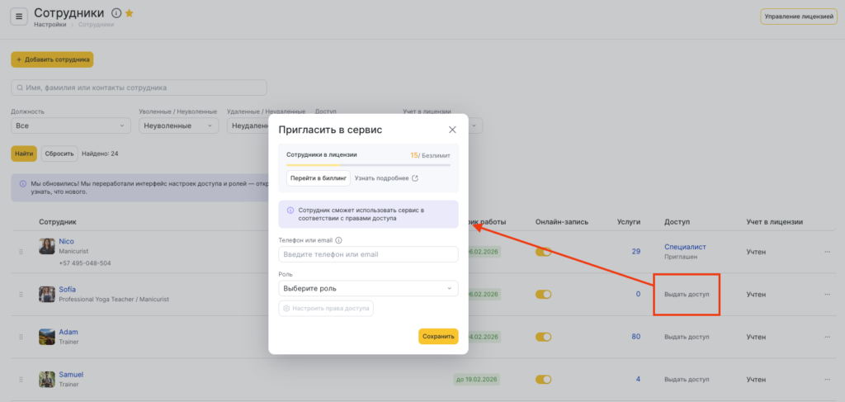Click info icon next to Телефон или email

tap(339, 240)
